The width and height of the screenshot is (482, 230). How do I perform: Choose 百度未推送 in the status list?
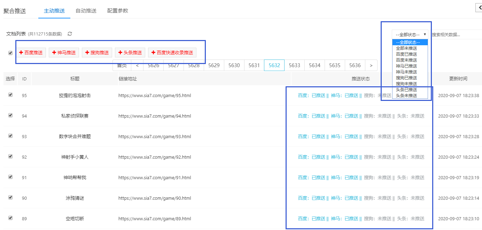410,60
